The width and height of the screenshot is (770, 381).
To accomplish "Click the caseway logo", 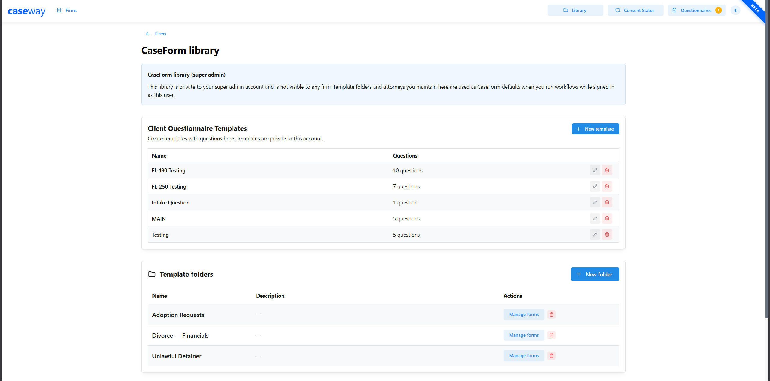I will pyautogui.click(x=26, y=11).
